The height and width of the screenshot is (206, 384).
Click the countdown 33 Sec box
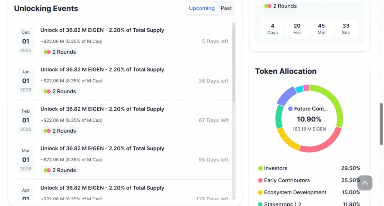(346, 29)
